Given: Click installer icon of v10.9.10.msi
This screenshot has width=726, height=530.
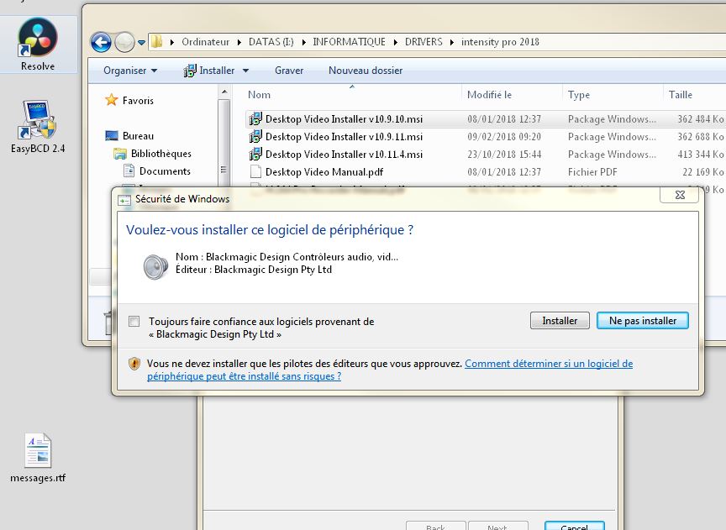Looking at the screenshot, I should tap(255, 119).
